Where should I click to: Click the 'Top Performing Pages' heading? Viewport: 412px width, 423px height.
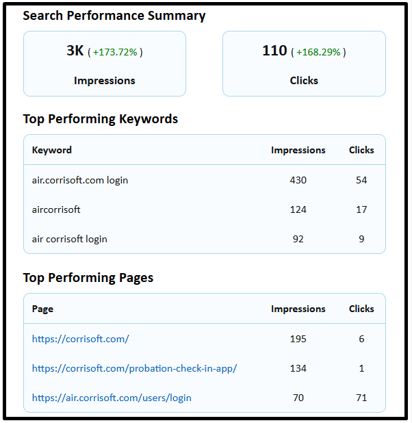(88, 278)
